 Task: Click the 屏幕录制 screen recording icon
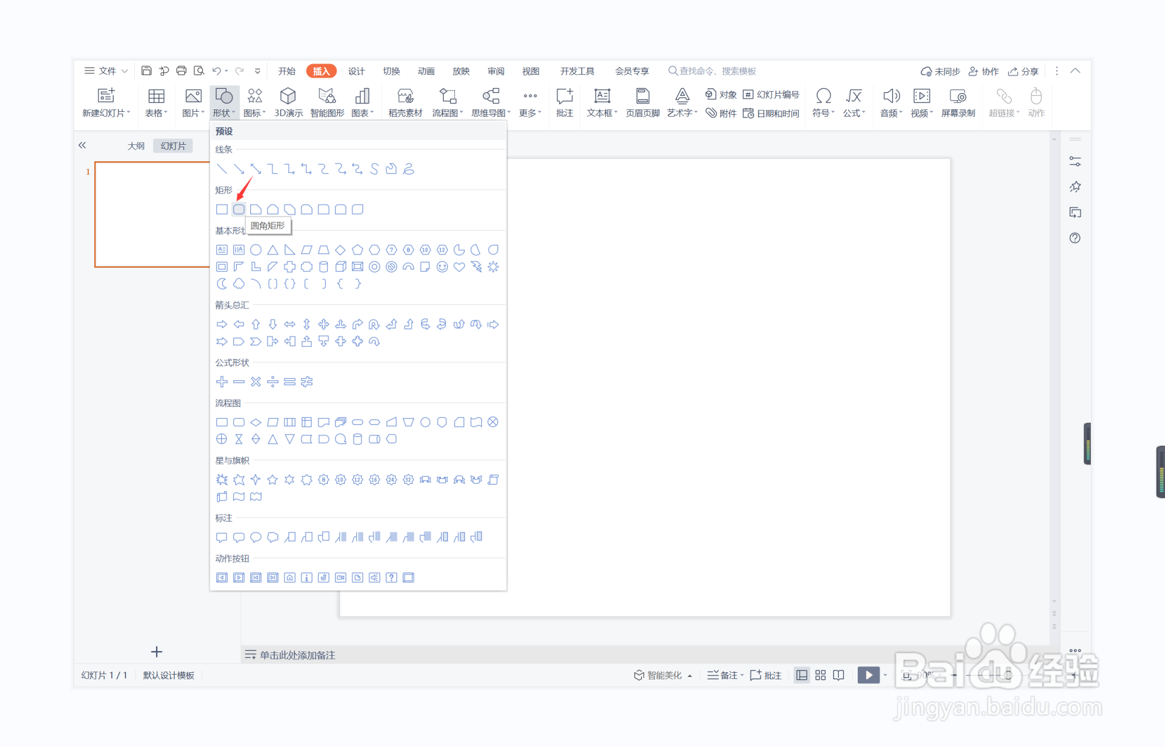958,102
